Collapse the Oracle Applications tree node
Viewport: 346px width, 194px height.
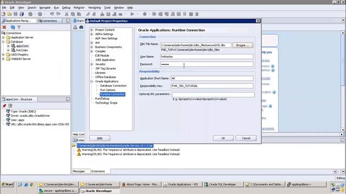coord(91,81)
